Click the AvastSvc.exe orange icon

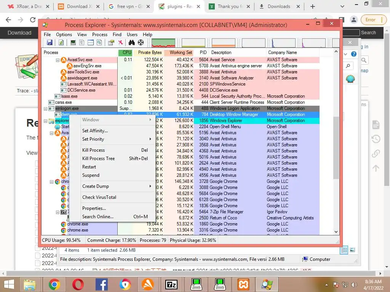(x=64, y=60)
